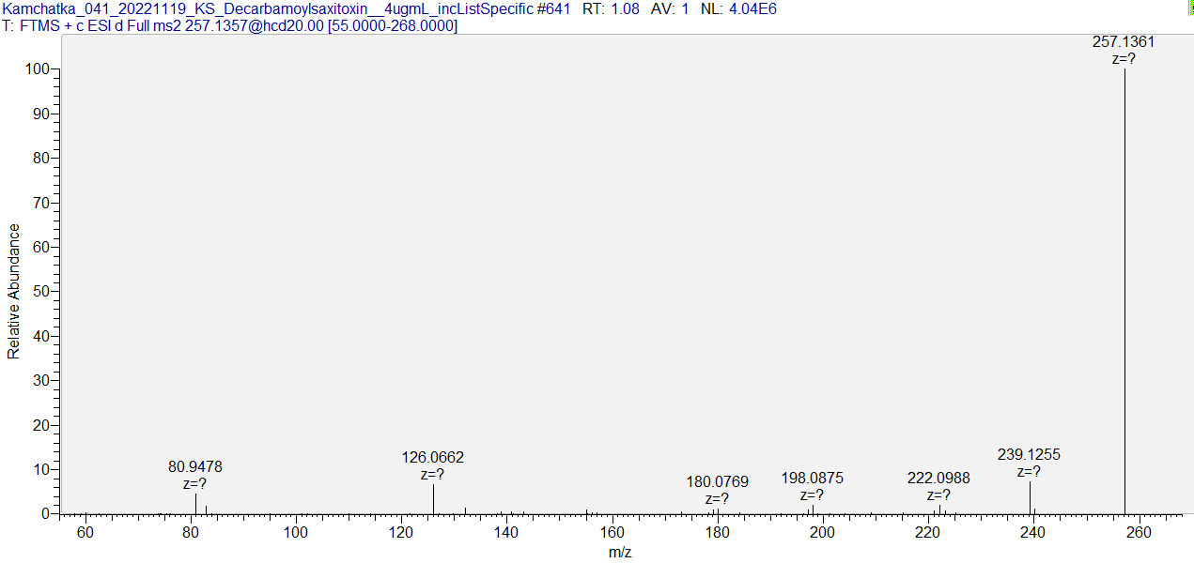Screen dimensions: 1194x563
Task: Click the 180.0769 peak label
Action: tap(718, 482)
